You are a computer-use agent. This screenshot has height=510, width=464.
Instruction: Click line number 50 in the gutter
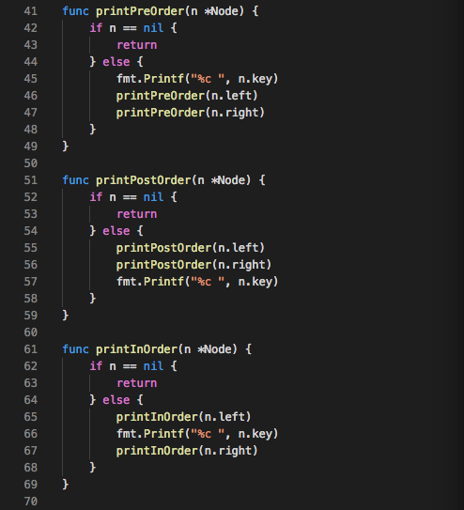[31, 163]
